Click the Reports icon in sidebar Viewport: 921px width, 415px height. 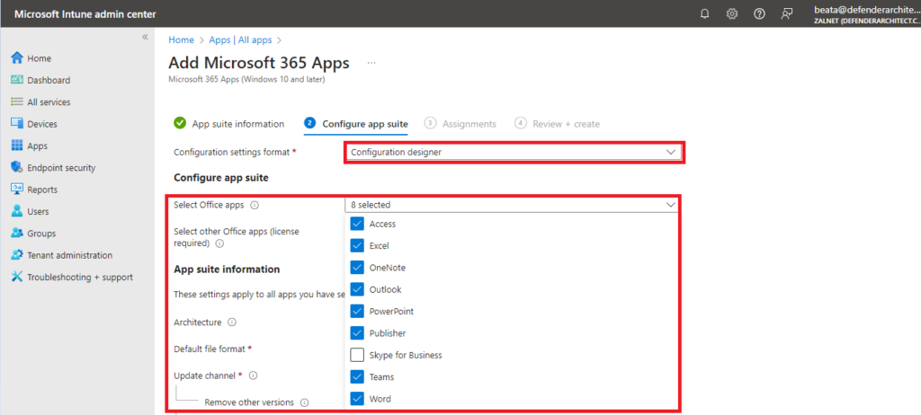click(17, 190)
